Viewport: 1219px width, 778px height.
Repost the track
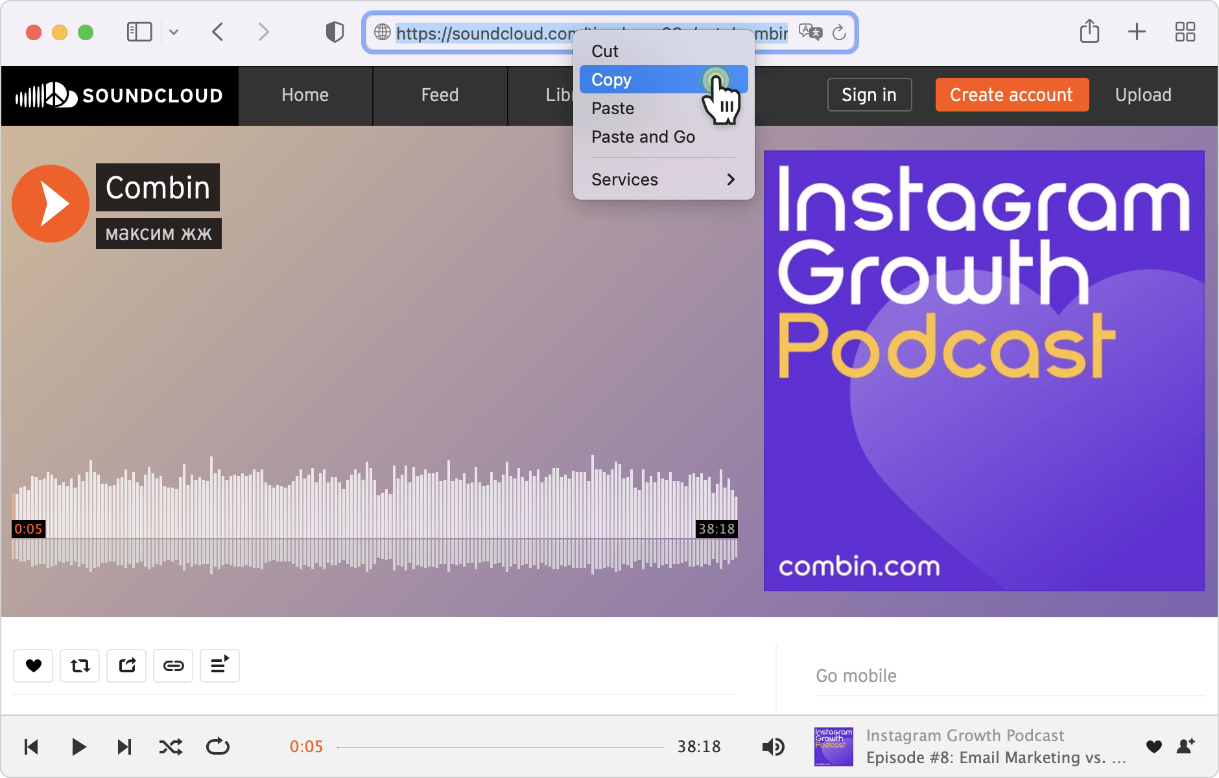80,666
